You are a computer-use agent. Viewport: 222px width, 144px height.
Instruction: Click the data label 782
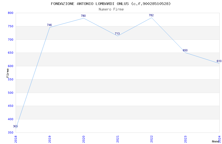[151, 15]
